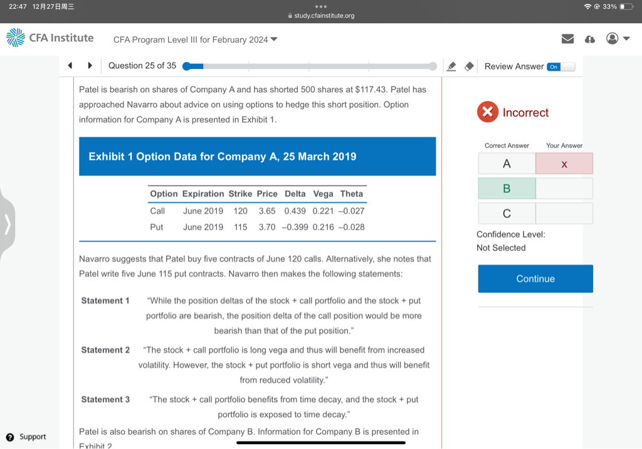Click the CFA Institute logo

tap(50, 38)
